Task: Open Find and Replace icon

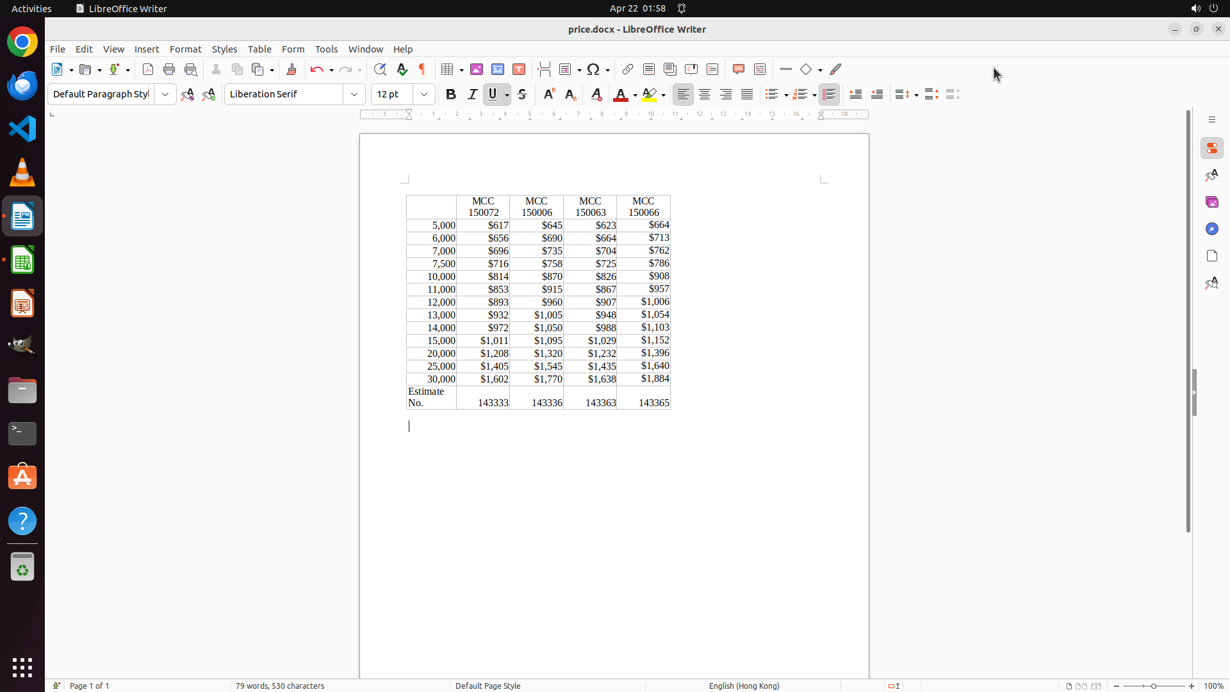Action: 380,69
